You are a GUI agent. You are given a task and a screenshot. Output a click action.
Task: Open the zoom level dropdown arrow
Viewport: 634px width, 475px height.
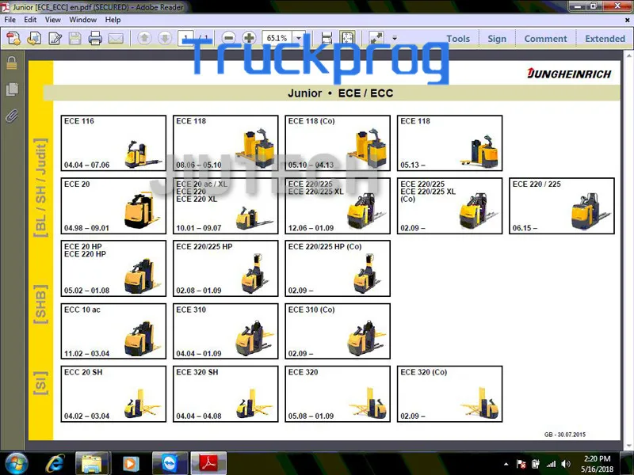click(x=299, y=38)
